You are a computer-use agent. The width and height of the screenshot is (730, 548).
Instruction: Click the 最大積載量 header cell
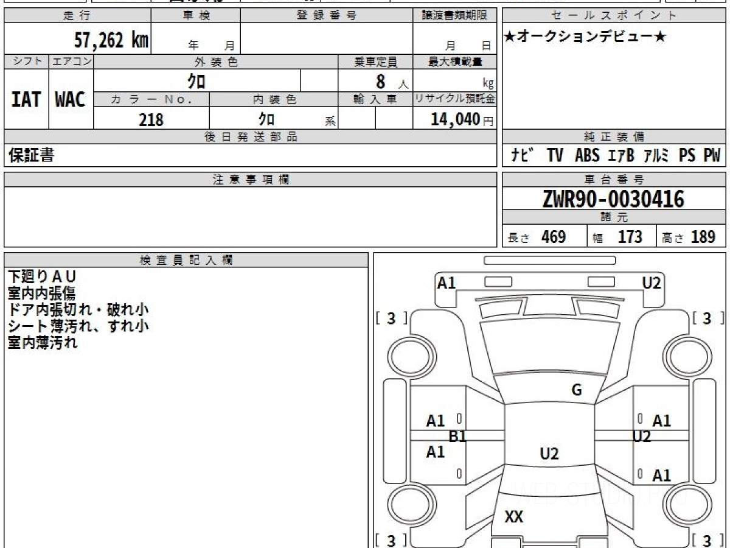tap(454, 61)
